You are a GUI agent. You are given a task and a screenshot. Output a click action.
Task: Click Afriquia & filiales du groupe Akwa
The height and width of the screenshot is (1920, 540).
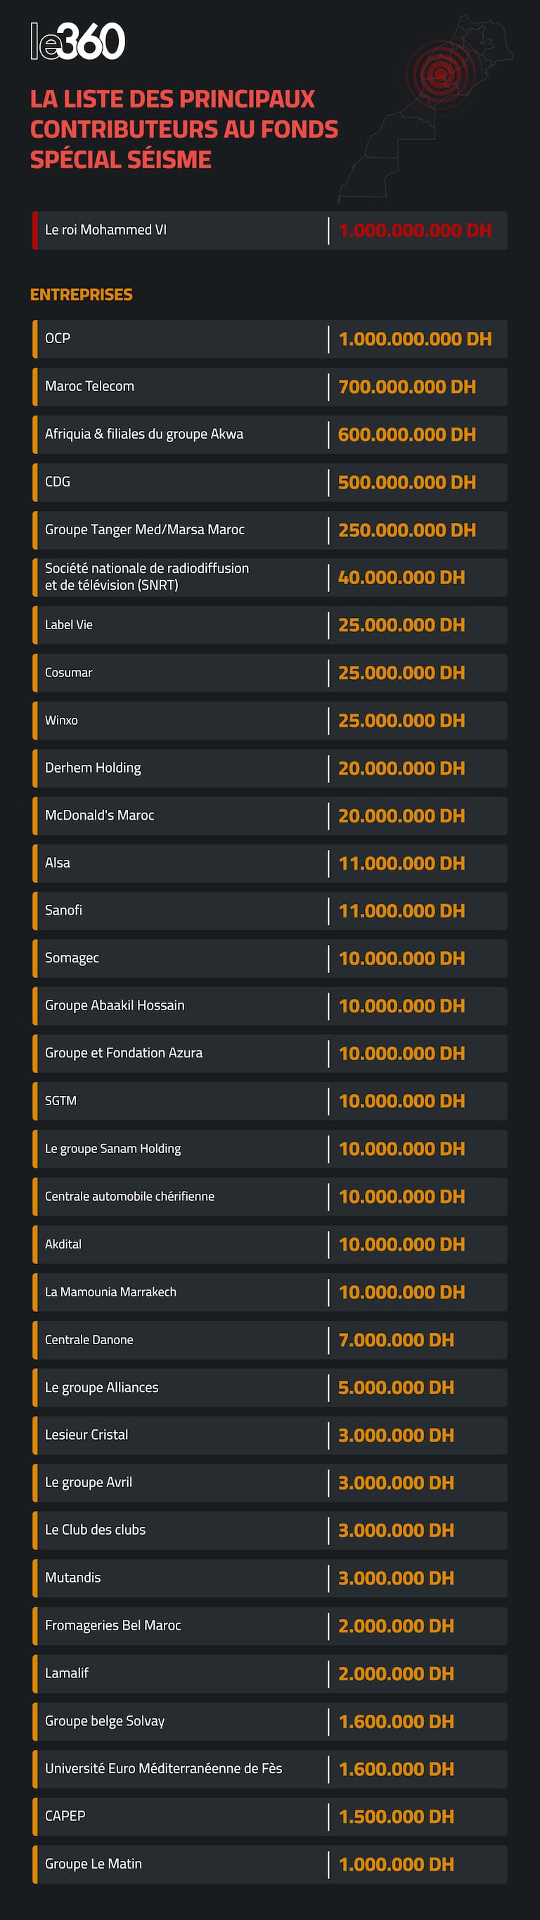(144, 434)
